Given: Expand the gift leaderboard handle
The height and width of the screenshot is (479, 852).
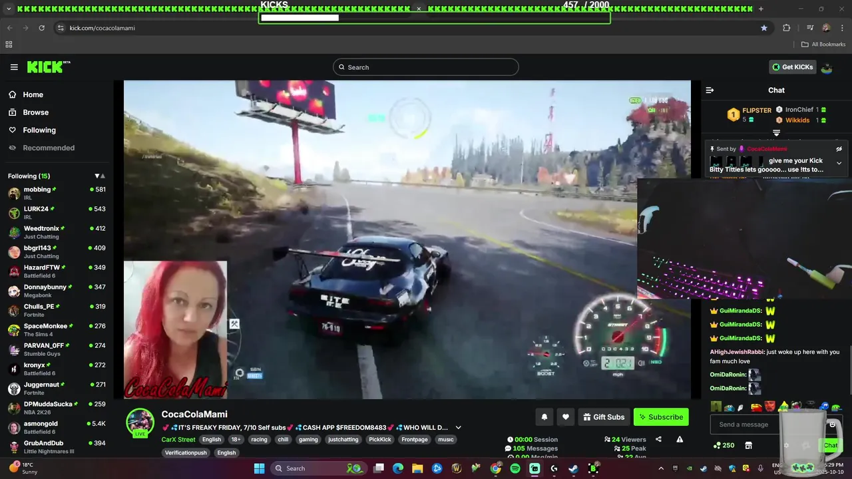Looking at the screenshot, I should coord(776,133).
